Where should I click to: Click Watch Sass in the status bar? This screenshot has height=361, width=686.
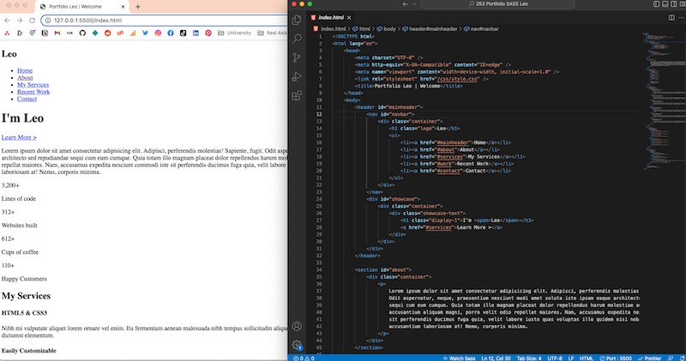(459, 358)
